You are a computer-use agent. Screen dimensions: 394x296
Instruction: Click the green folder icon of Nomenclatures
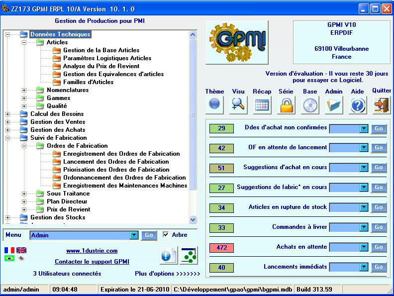(x=40, y=90)
